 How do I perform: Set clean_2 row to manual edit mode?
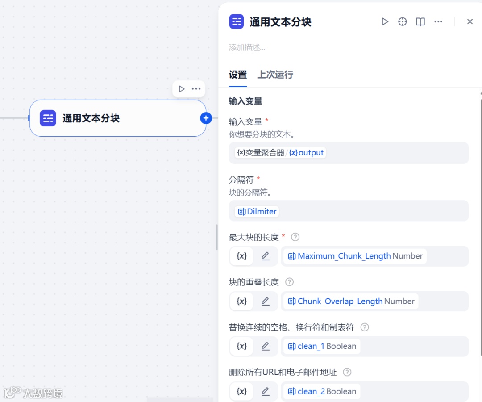click(265, 391)
